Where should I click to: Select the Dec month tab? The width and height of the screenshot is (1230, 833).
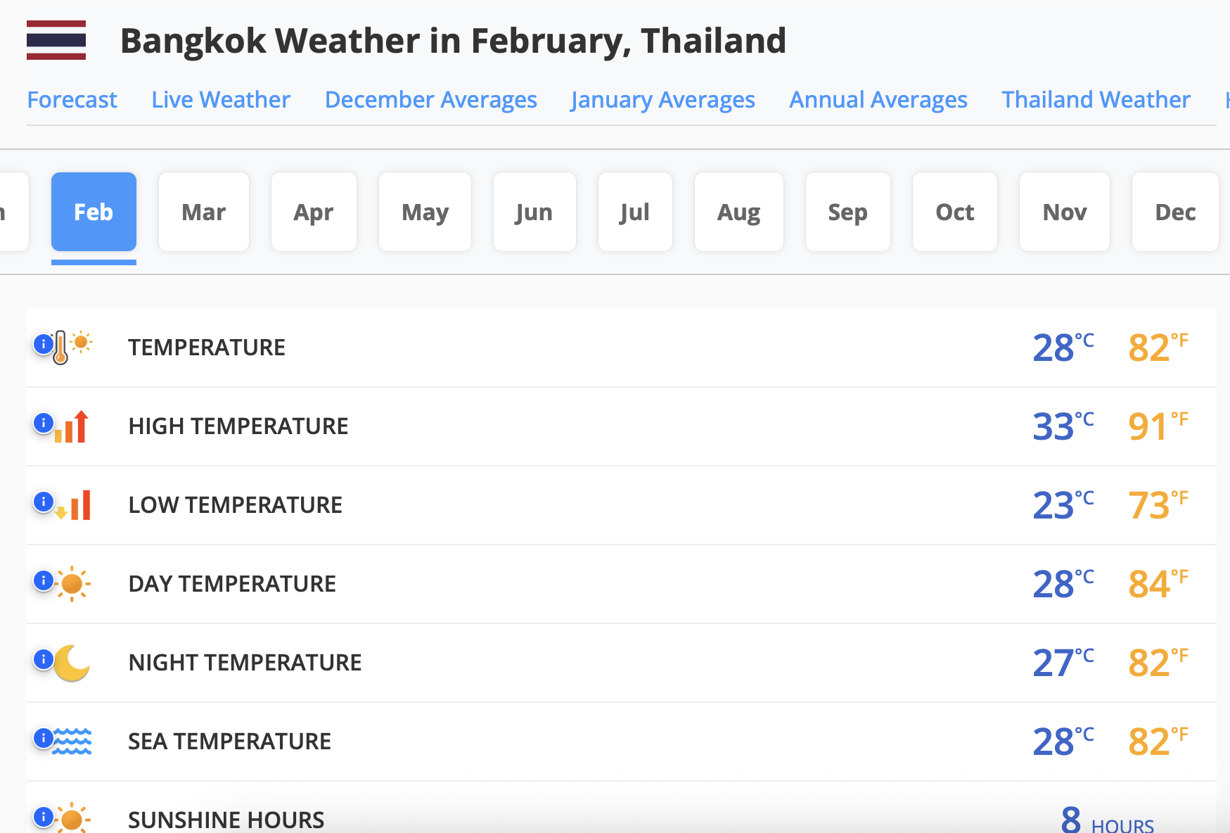pyautogui.click(x=1174, y=212)
